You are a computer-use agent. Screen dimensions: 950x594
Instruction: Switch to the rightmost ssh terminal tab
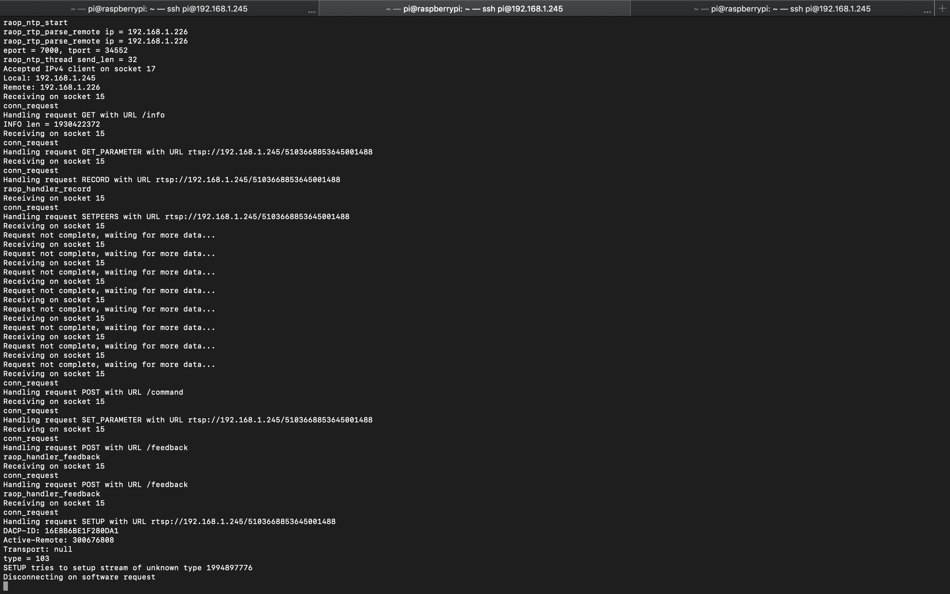coord(782,9)
